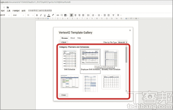Viewport: 173px width, 110px height.
Task: Select the Browse tab
Action: click(65, 38)
